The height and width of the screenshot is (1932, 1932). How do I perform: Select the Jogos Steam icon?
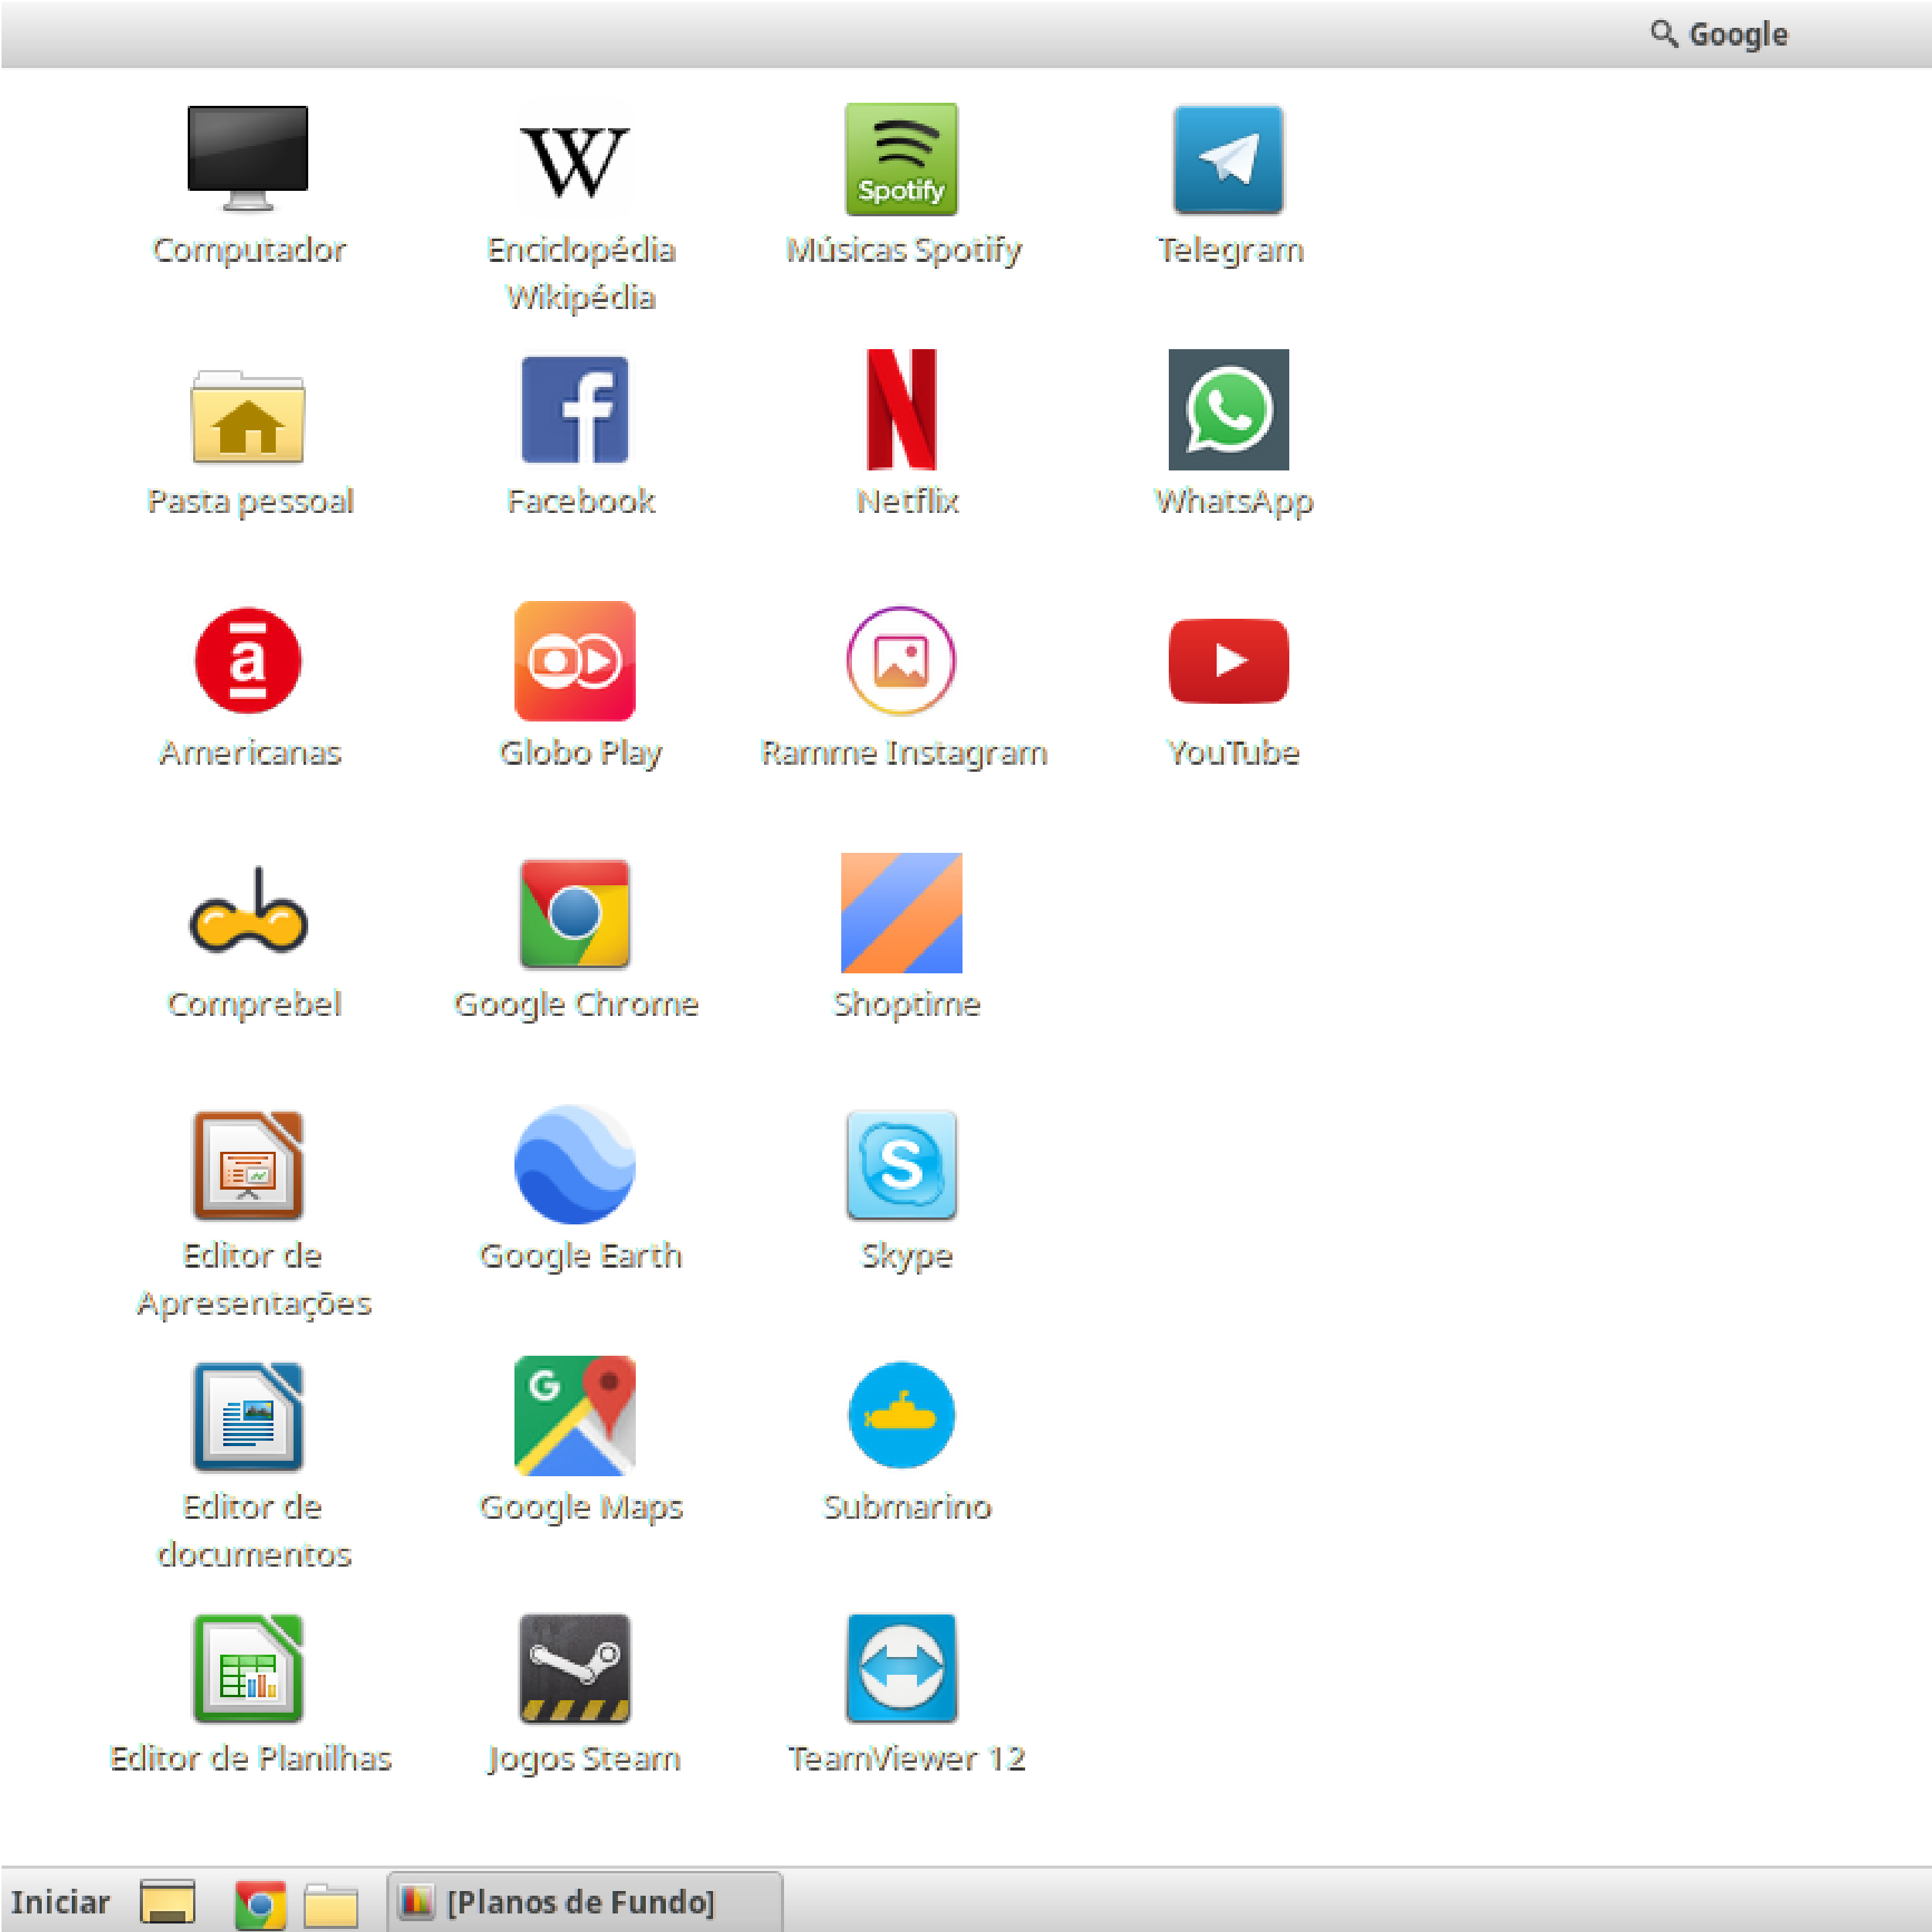[575, 1667]
